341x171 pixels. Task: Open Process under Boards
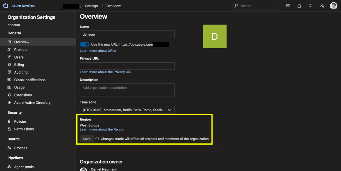point(21,148)
